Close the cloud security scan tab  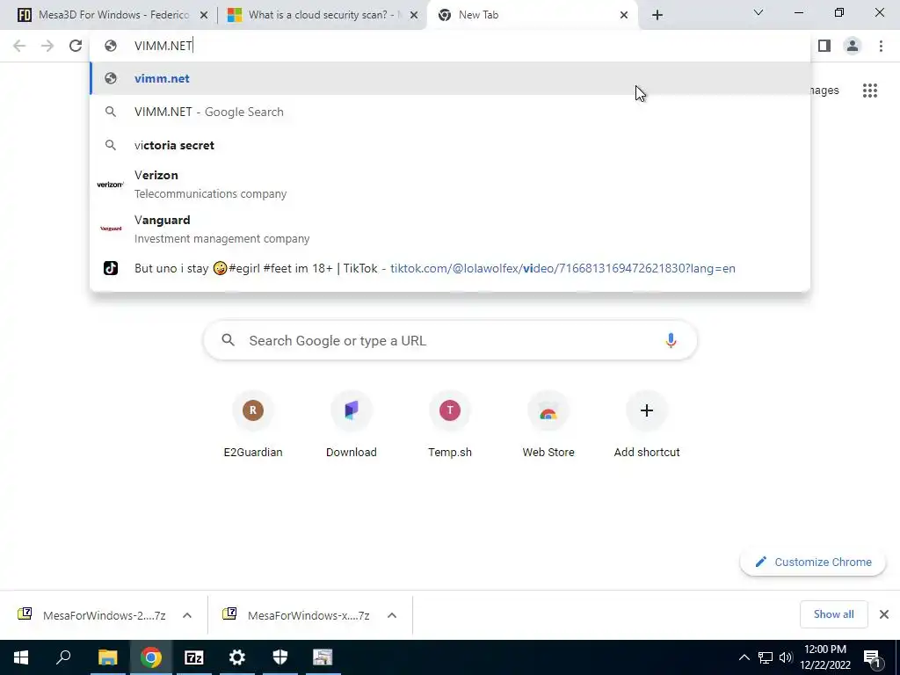coord(413,16)
